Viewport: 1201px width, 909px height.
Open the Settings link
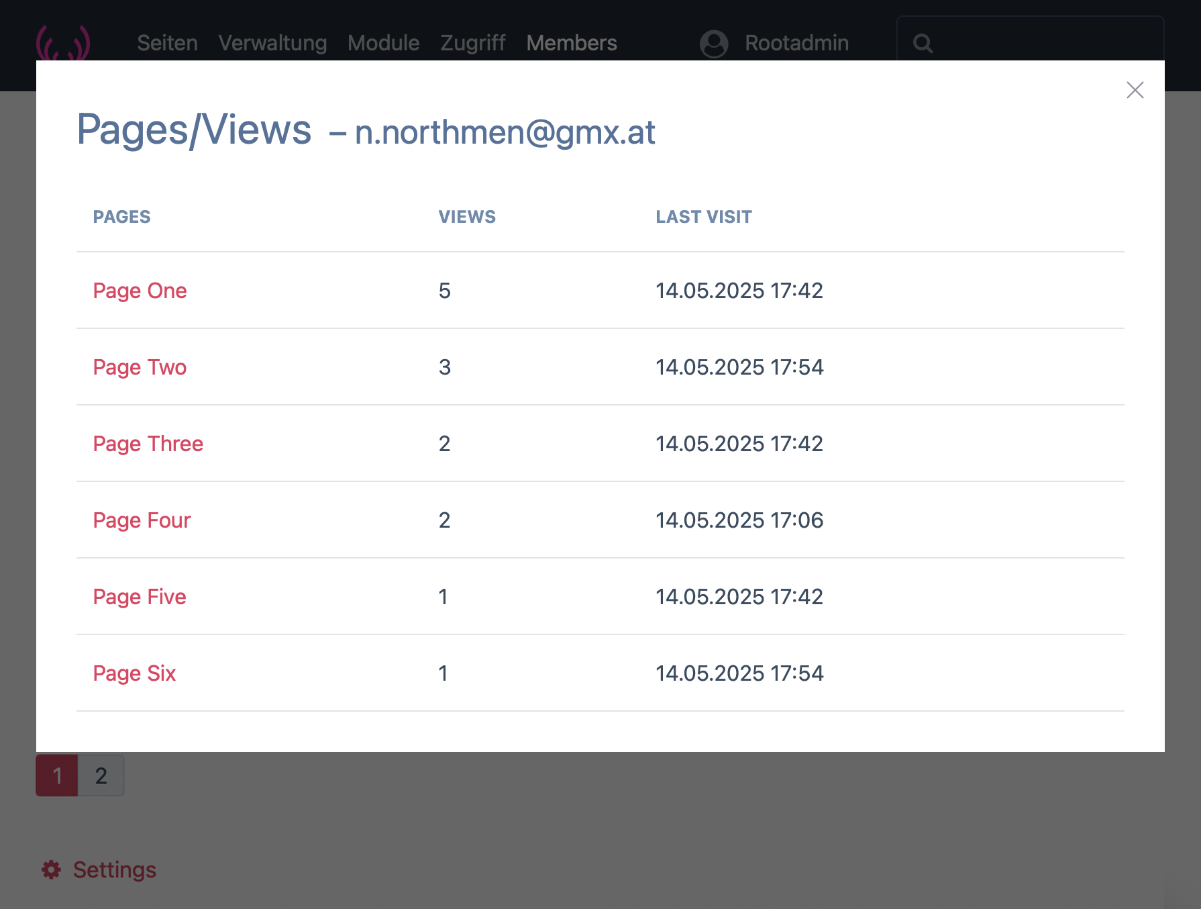[115, 869]
